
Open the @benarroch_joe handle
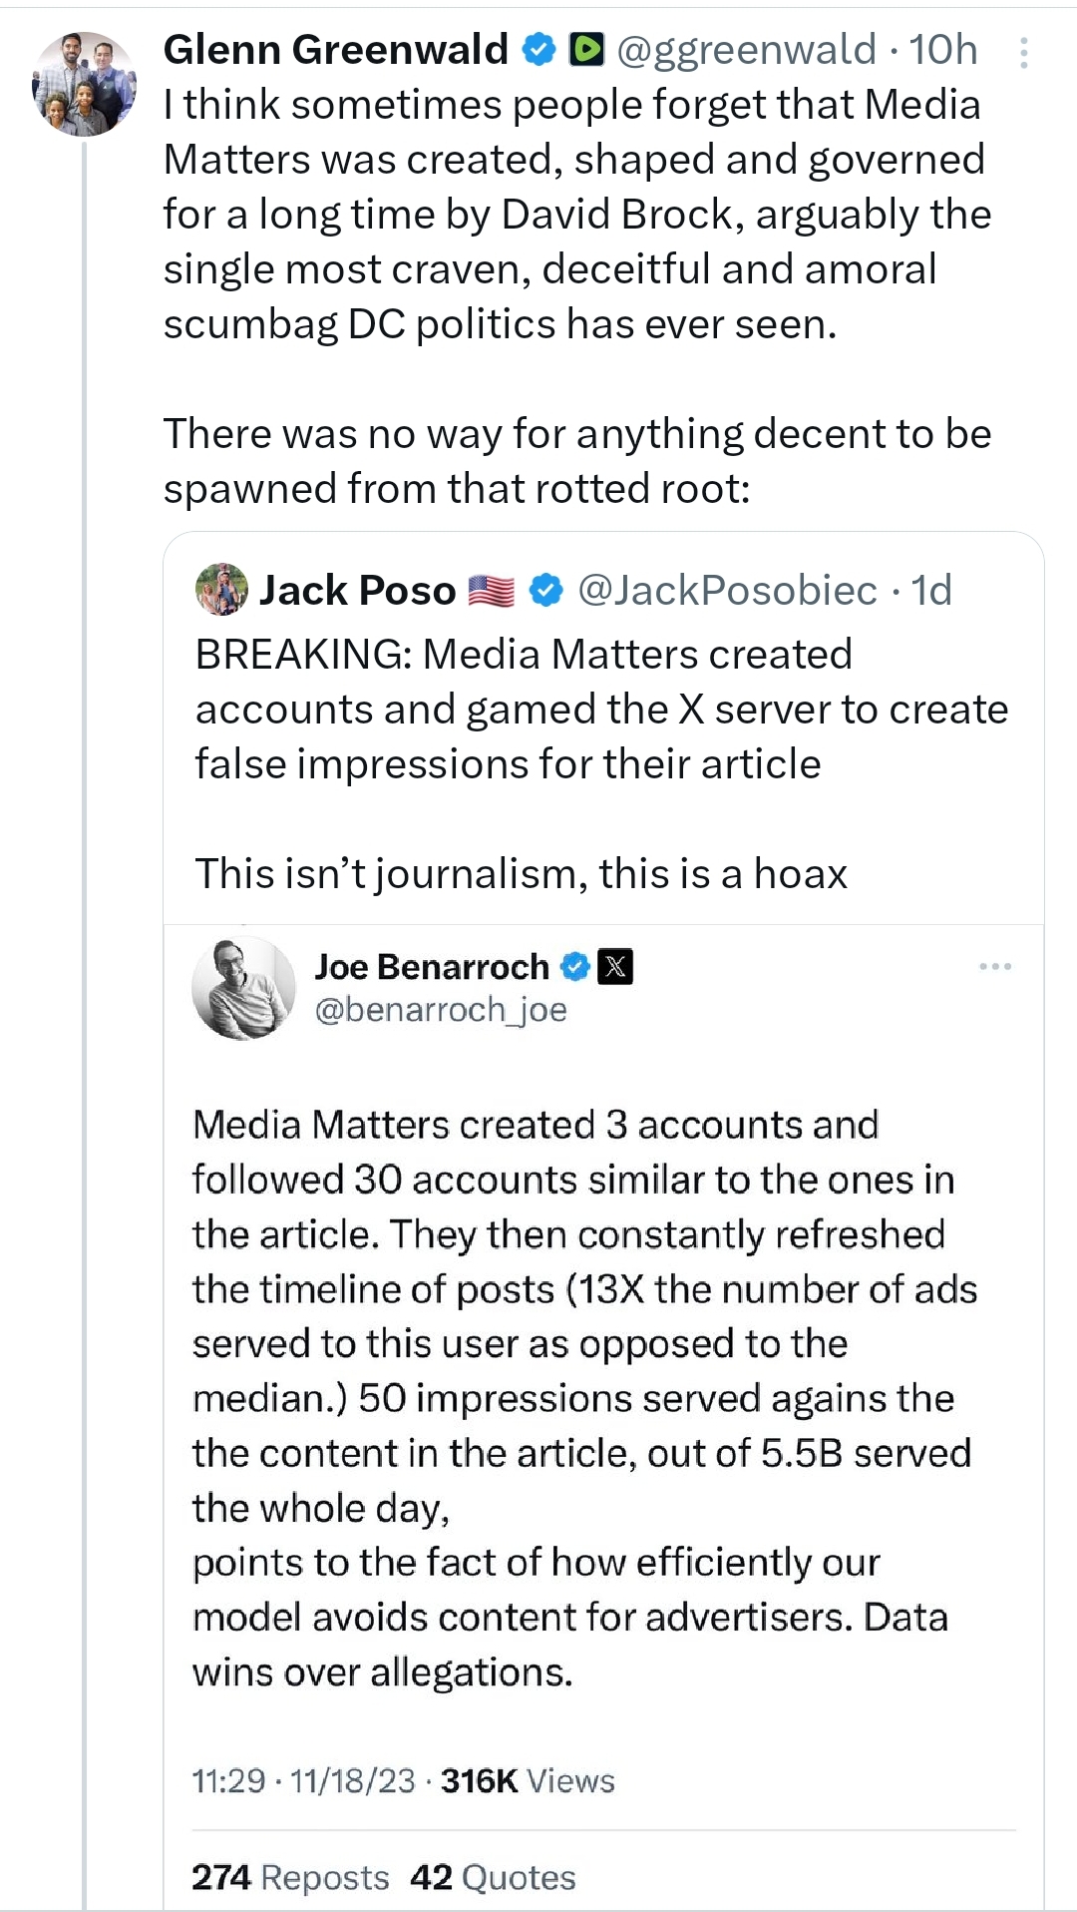tap(441, 1010)
